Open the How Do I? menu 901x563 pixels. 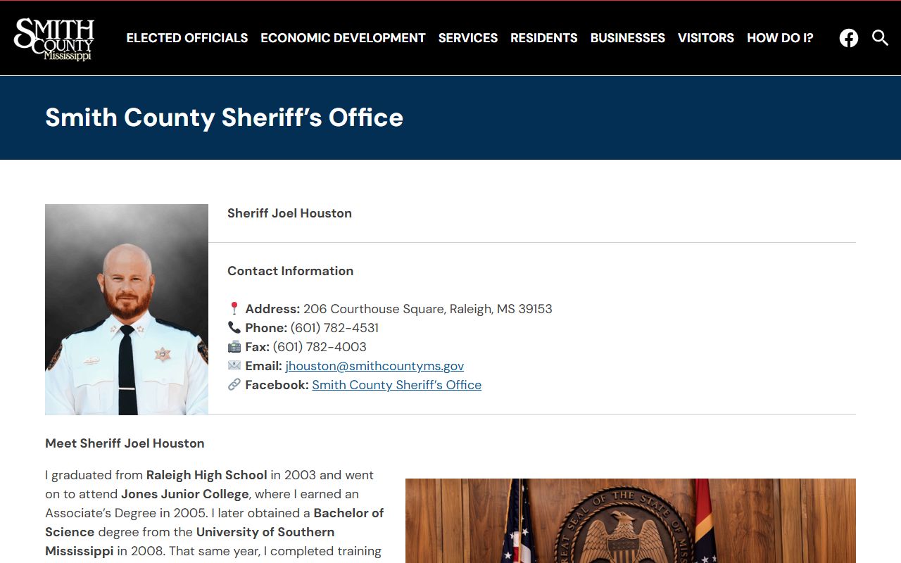pos(780,38)
